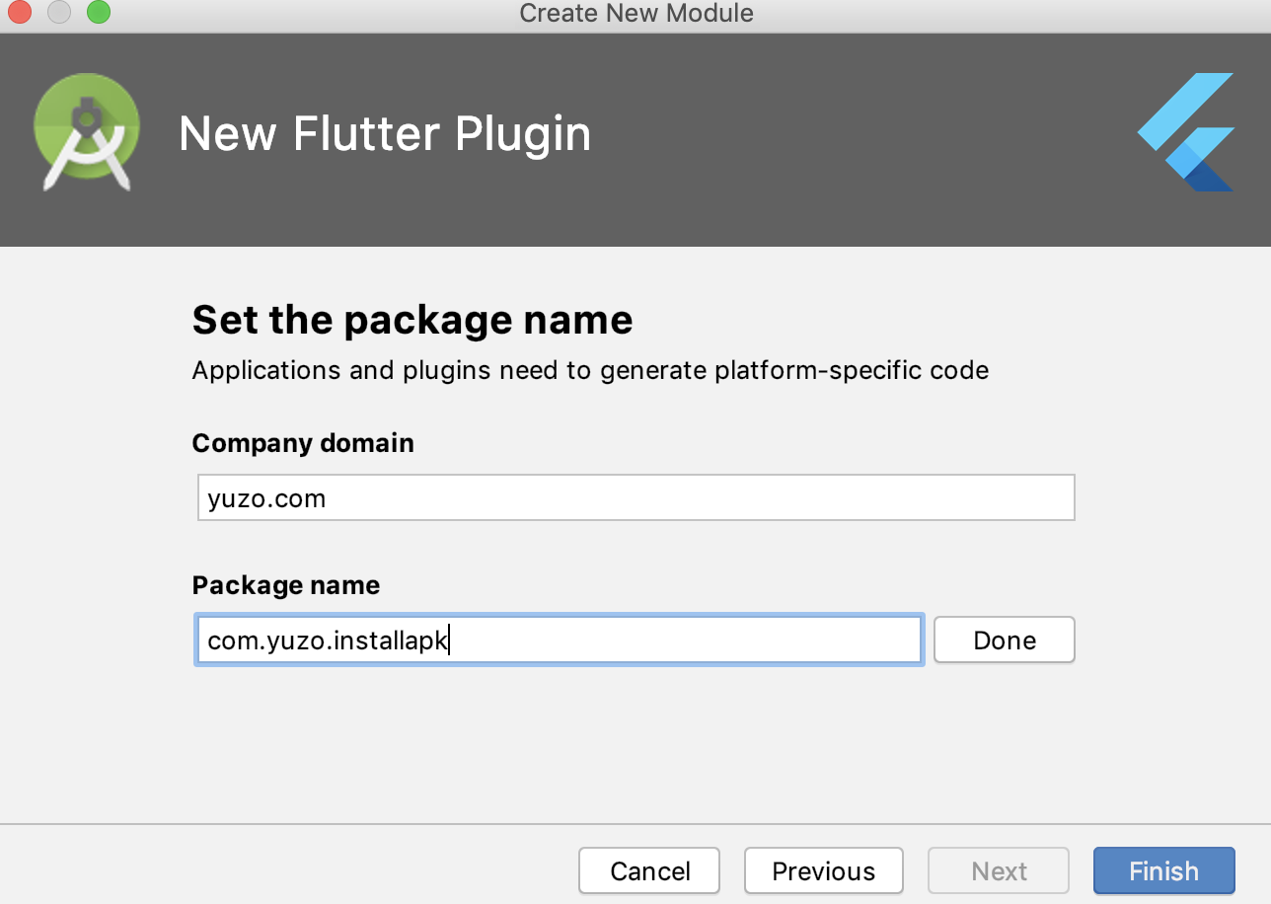Click the 'Package name' label
Viewport: 1271px width, 904px height.
tap(286, 585)
